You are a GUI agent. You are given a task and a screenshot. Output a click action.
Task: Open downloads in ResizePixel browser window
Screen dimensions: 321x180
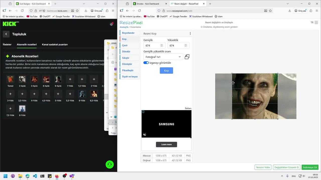[290, 11]
